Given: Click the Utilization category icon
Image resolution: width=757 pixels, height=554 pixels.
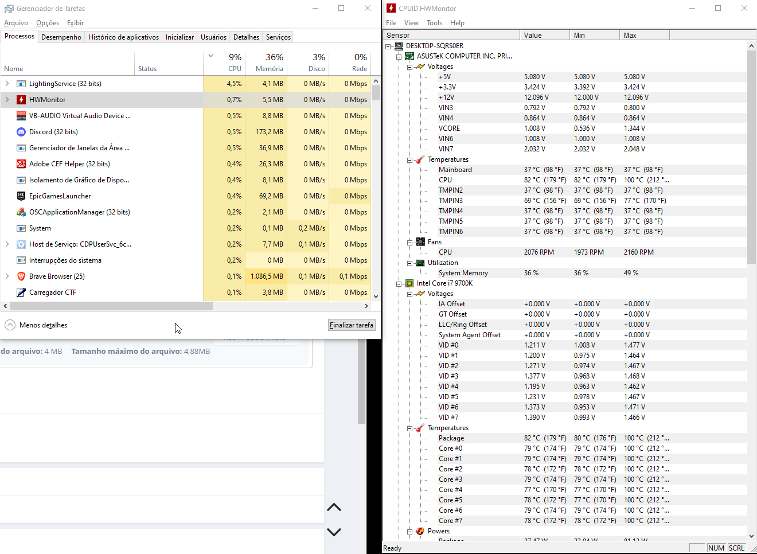Looking at the screenshot, I should tap(420, 263).
